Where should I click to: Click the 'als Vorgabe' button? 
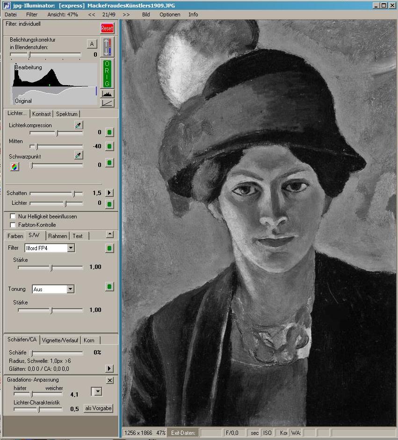(x=98, y=408)
